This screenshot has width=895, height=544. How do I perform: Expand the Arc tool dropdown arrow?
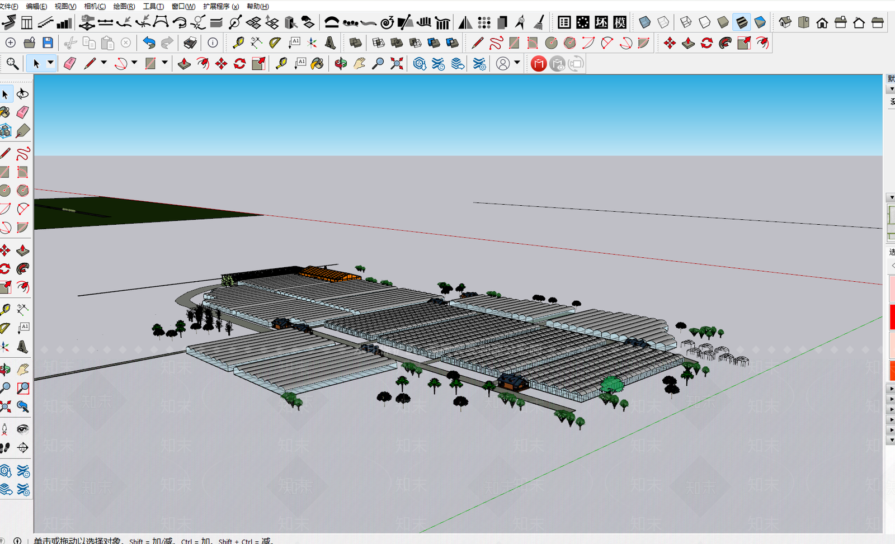pos(134,63)
